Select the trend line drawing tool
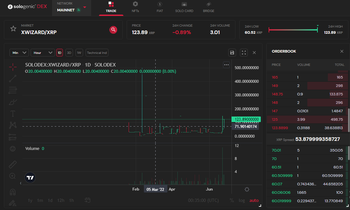This screenshot has width=350, height=210. (13, 79)
